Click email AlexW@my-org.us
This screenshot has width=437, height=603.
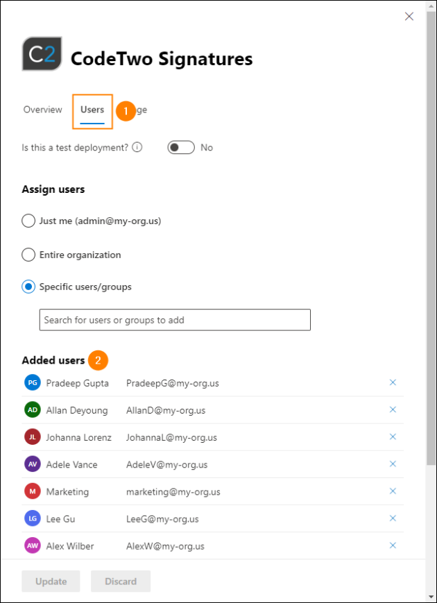pyautogui.click(x=165, y=546)
